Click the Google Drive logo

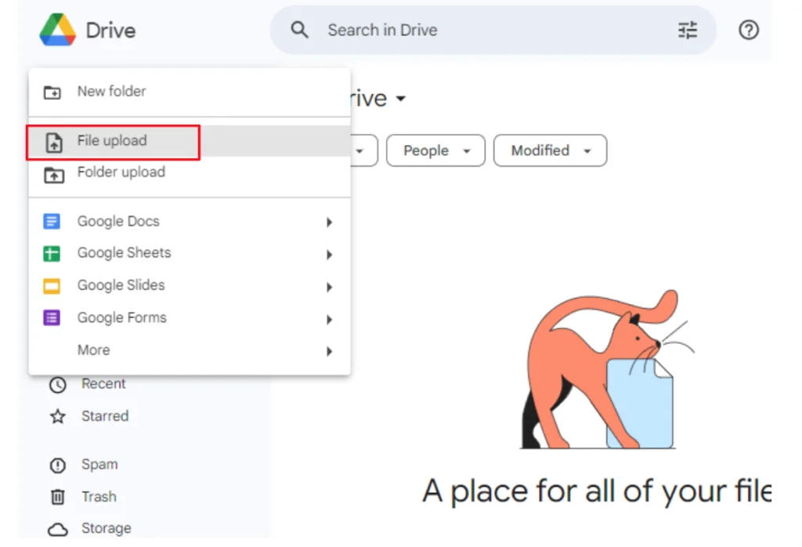(x=58, y=30)
